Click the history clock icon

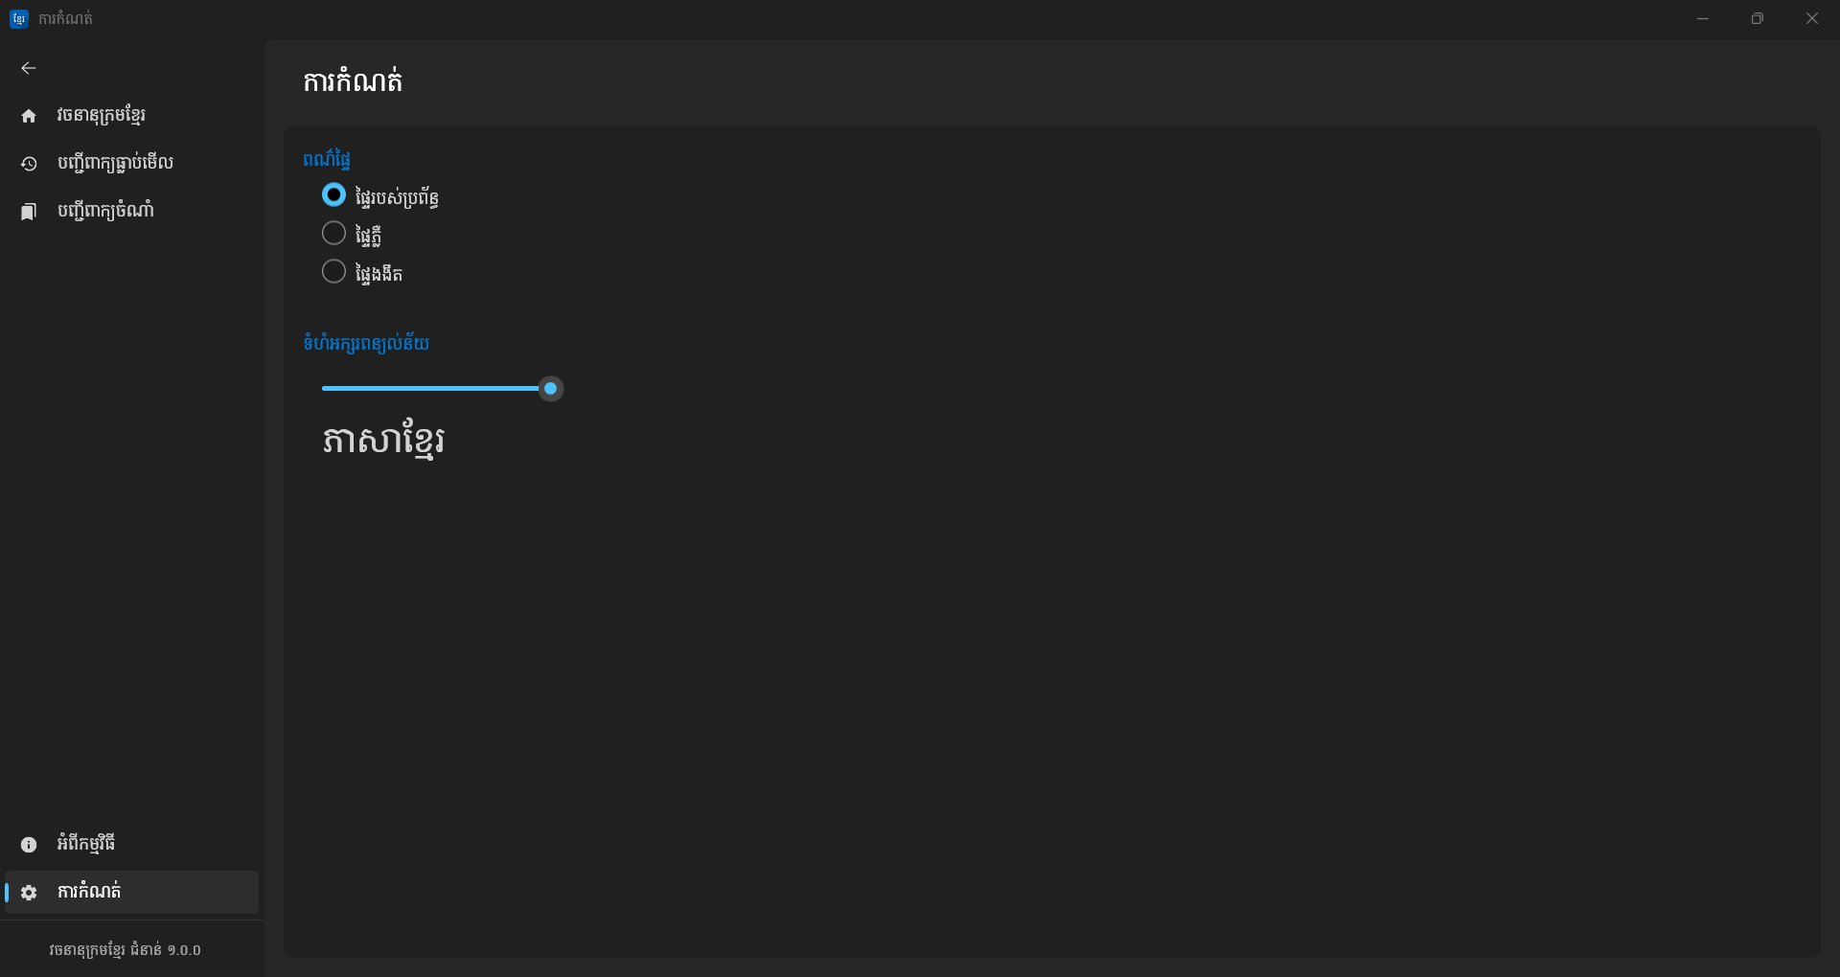[x=29, y=164]
